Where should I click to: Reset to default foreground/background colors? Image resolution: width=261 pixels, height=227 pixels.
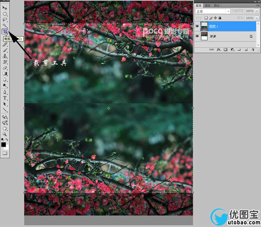(3, 139)
